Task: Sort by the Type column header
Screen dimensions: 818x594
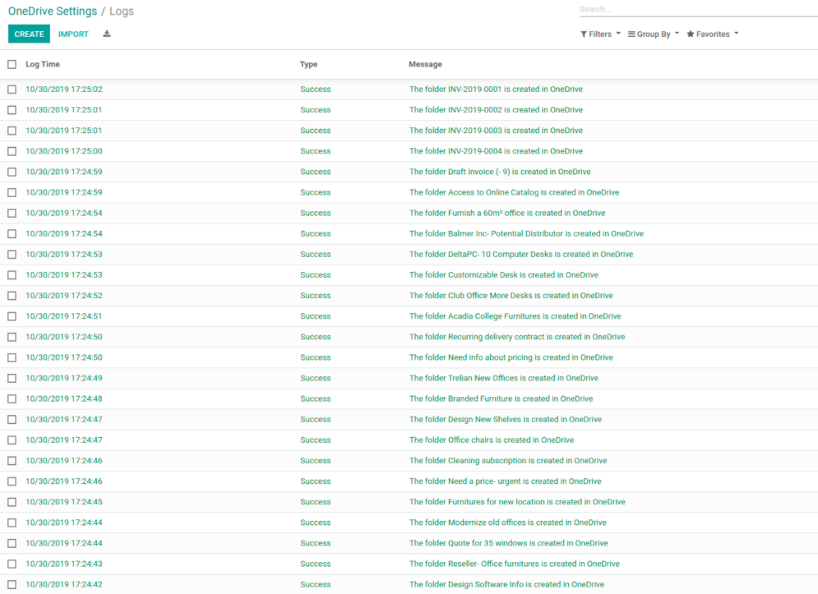Action: (308, 64)
